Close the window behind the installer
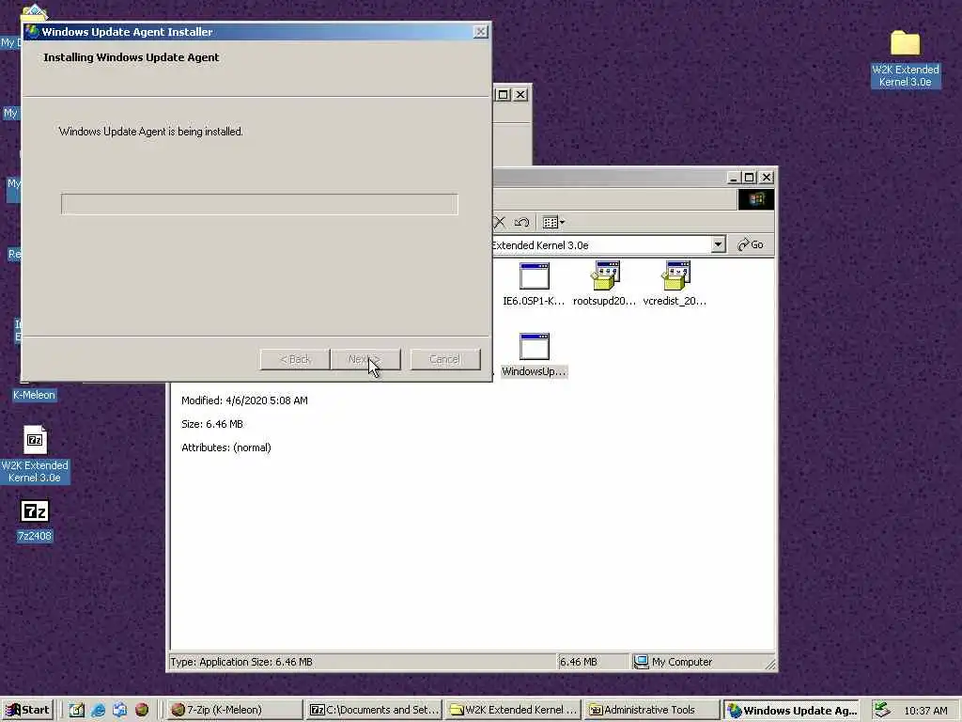Screen dimensions: 962x722 520,95
